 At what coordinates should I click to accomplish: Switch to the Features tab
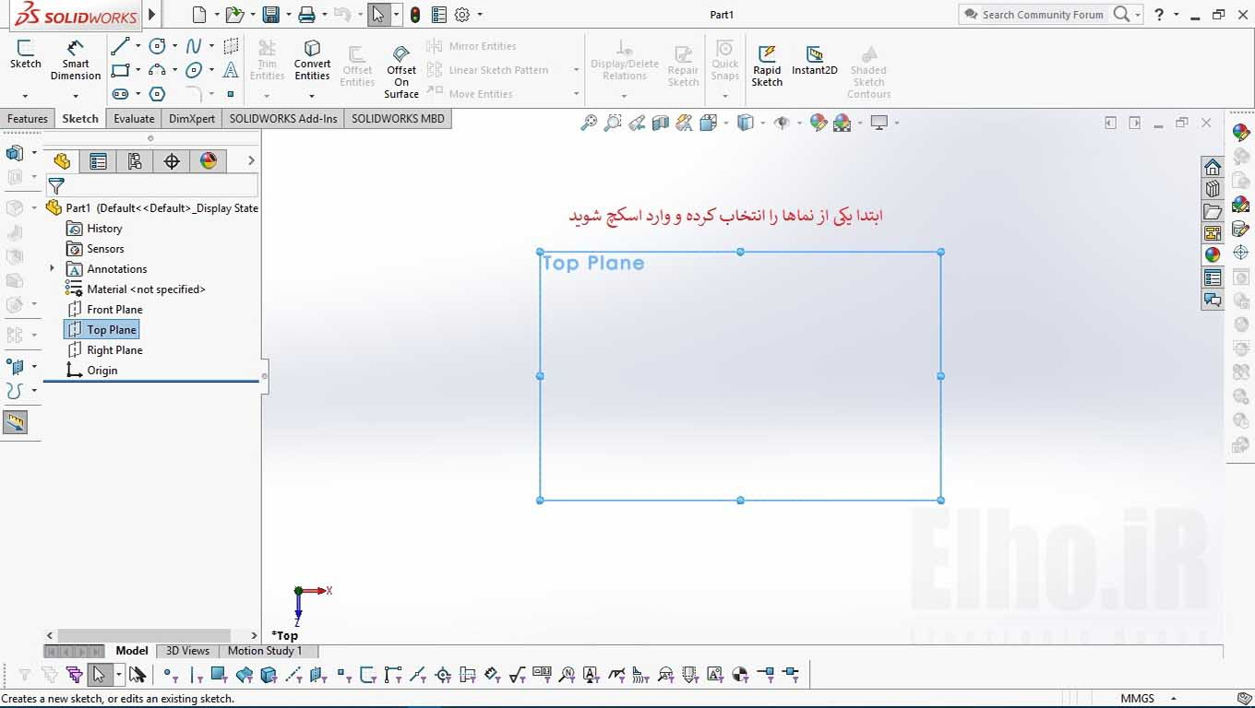tap(28, 119)
